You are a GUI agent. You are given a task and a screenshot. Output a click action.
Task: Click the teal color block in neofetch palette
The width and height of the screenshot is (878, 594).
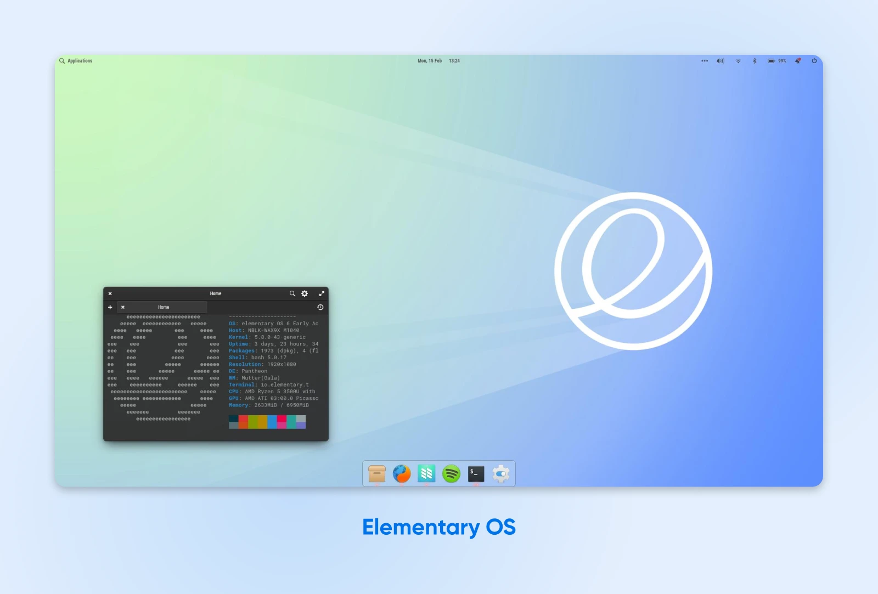pyautogui.click(x=291, y=422)
